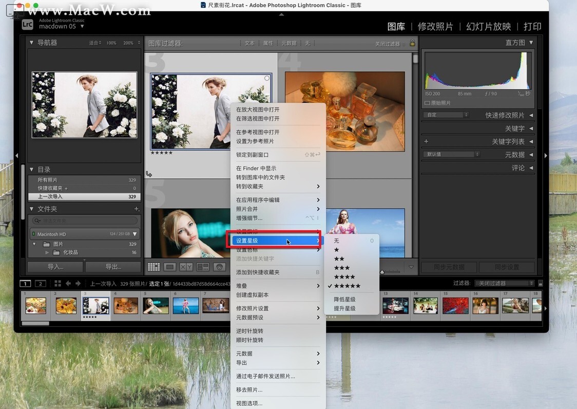Set navigator zoom to 适合
This screenshot has height=409, width=577.
(x=95, y=43)
